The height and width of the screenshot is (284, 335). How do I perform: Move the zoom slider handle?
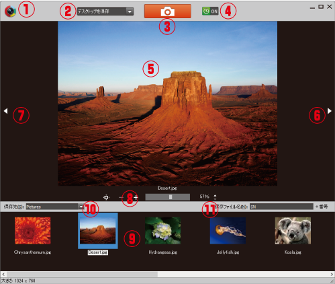(x=171, y=197)
